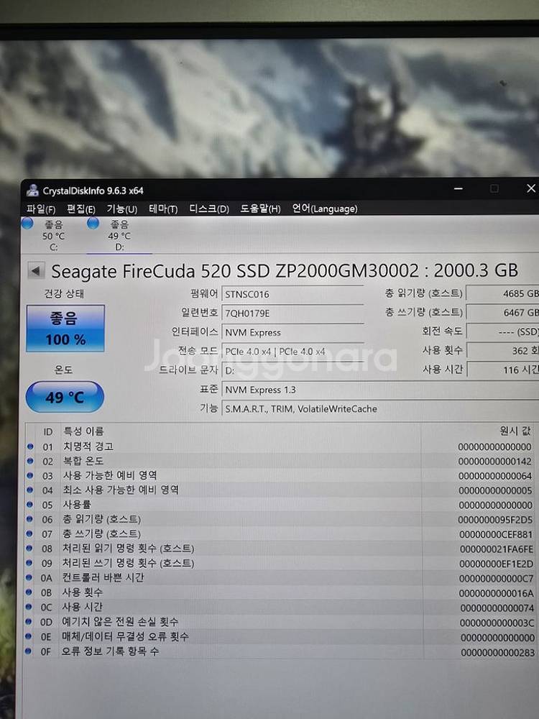This screenshot has width=539, height=719.
Task: Select row 0C 사용 시간
Action: pos(280,608)
